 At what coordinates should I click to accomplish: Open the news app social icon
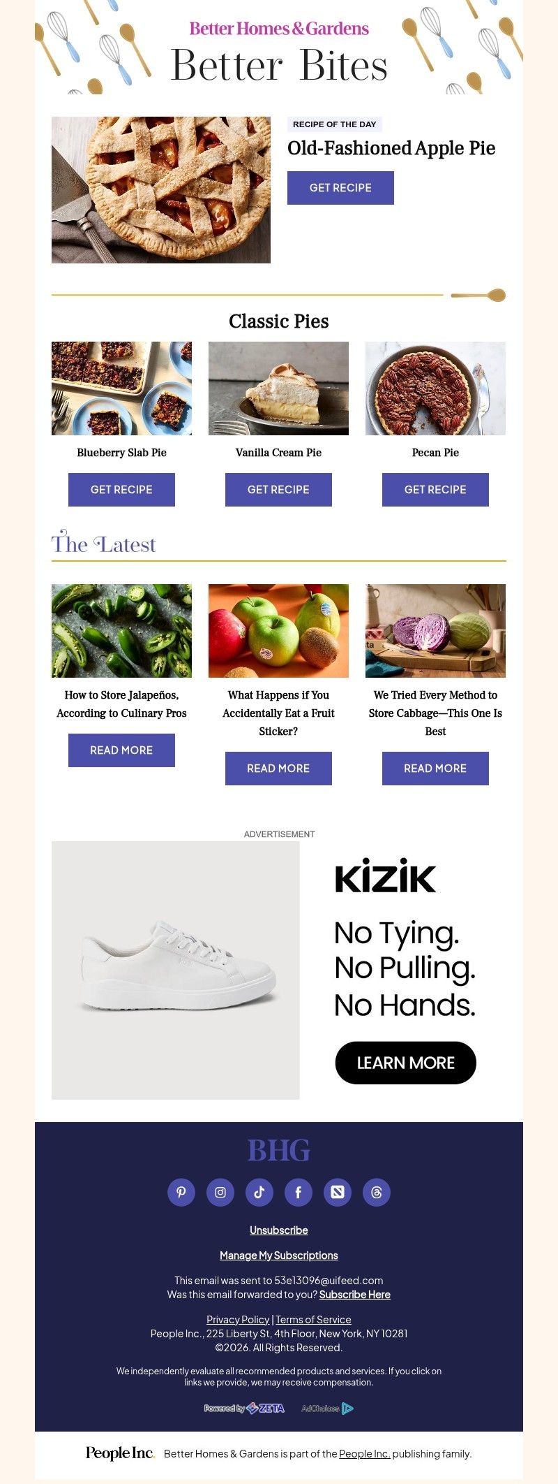click(337, 1193)
